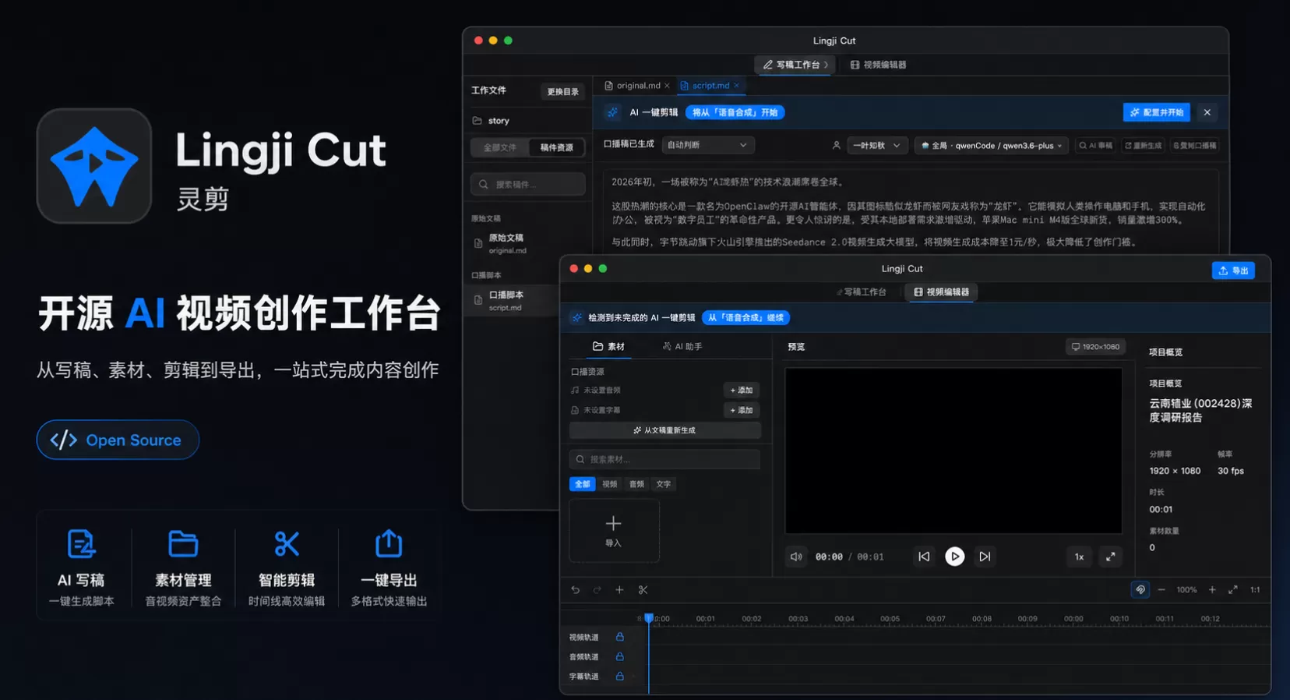The height and width of the screenshot is (700, 1290).
Task: Click the 更换目录 button in back window
Action: (x=562, y=92)
